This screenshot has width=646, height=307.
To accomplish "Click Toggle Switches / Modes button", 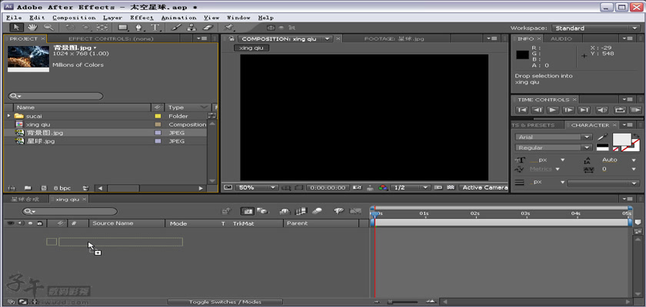I will click(x=225, y=302).
